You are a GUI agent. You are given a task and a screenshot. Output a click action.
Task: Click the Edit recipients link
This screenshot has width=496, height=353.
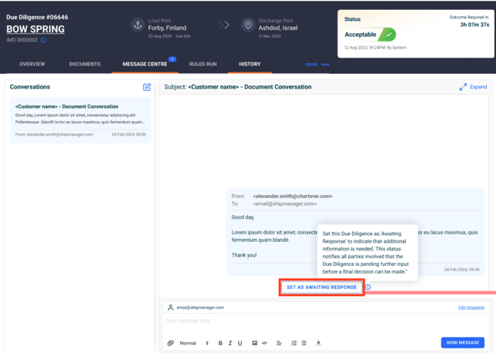471,308
